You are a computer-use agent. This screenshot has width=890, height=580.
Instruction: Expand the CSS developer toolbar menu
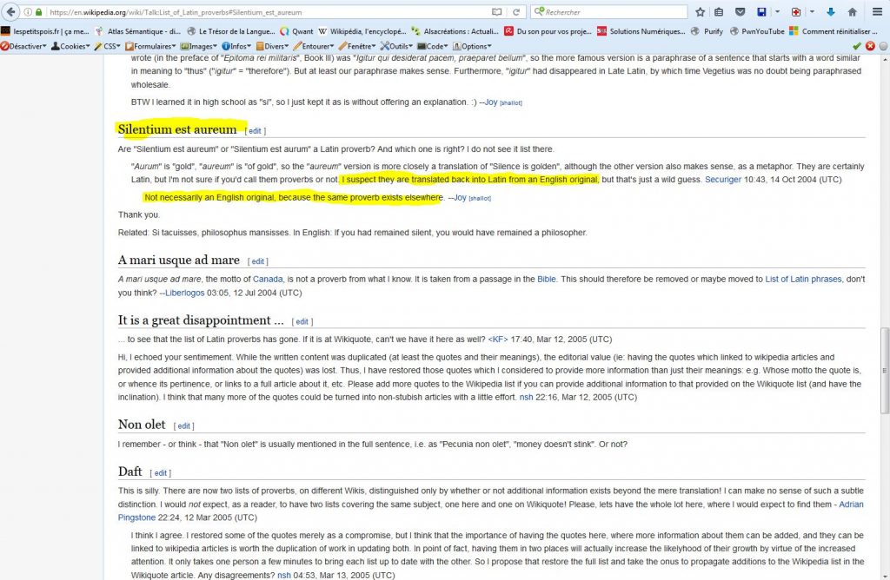(x=109, y=46)
